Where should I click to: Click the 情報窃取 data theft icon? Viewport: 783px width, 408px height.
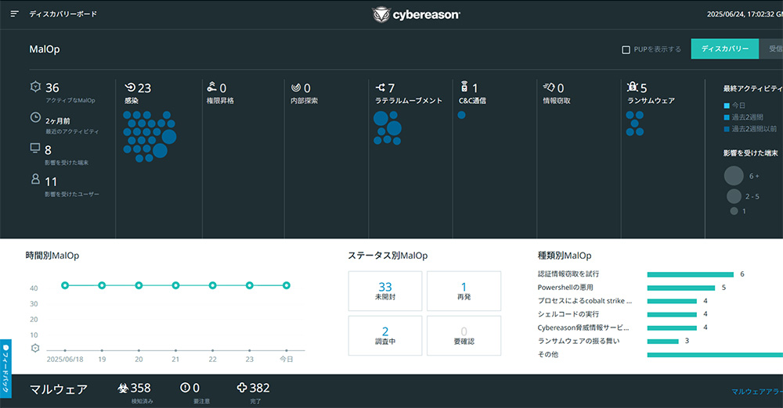(x=550, y=88)
